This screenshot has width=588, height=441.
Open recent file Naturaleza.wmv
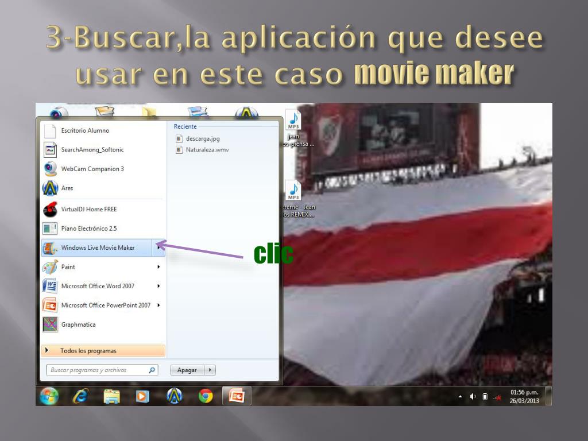(x=203, y=150)
